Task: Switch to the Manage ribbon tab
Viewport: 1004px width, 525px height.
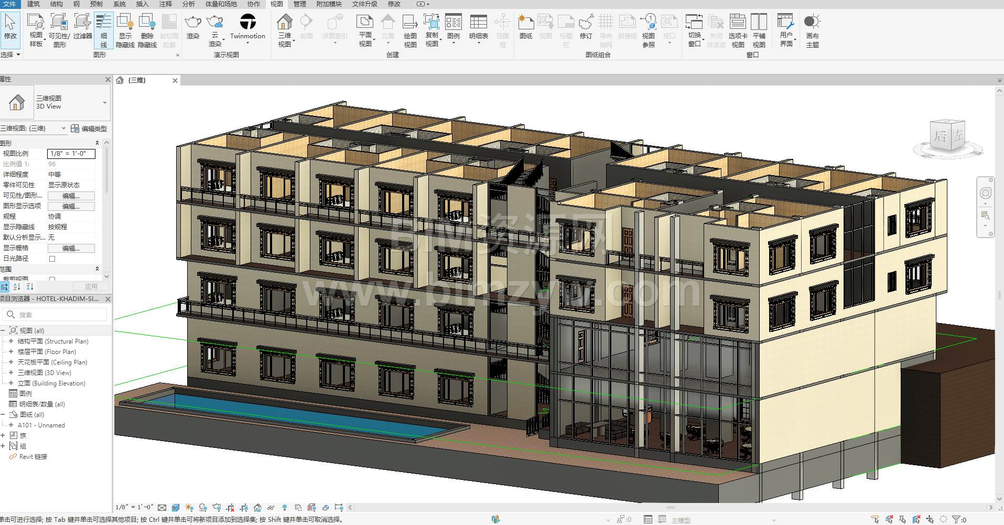Action: click(x=299, y=4)
